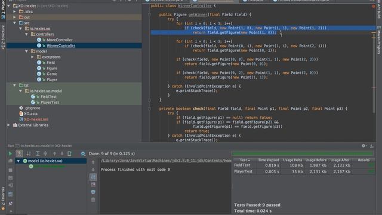Open the FieldTest class
This screenshot has height=215, width=382.
(x=48, y=97)
